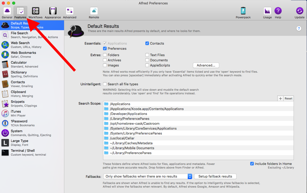Select System commands in the sidebar
The width and height of the screenshot is (307, 193).
[x=32, y=133]
